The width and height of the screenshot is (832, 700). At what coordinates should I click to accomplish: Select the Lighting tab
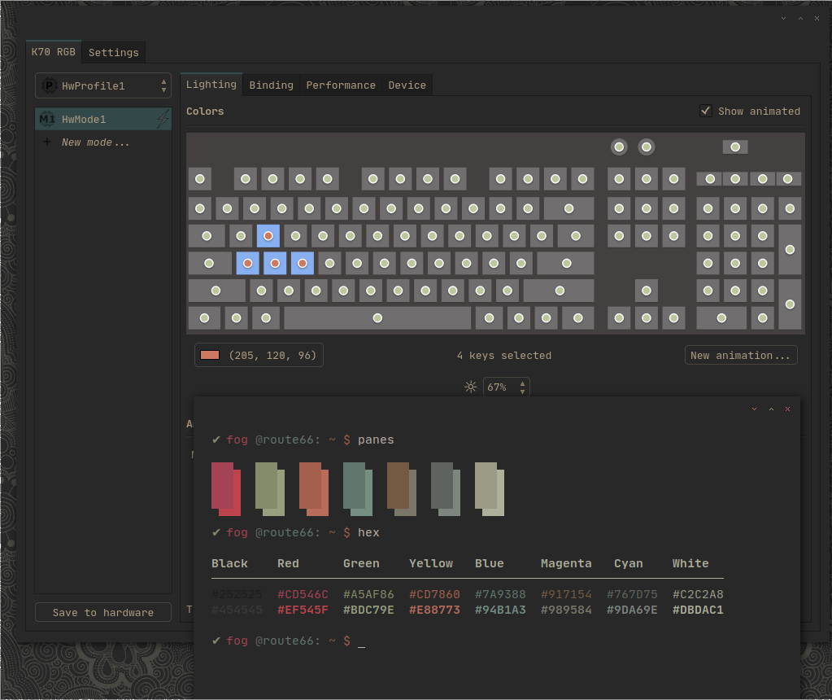click(211, 85)
